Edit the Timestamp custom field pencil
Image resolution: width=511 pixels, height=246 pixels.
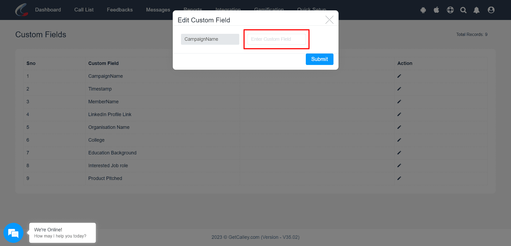coord(399,89)
